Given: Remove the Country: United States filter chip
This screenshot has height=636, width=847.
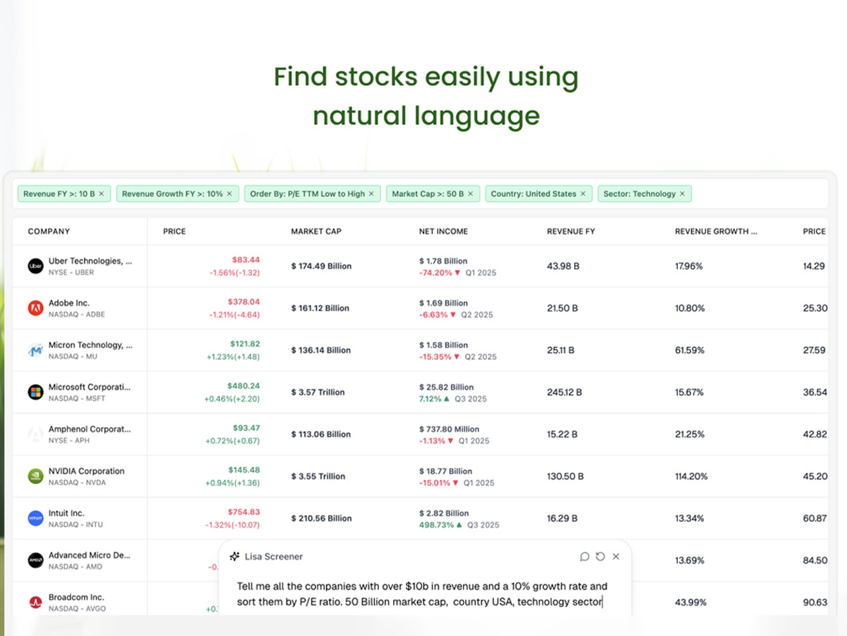Looking at the screenshot, I should pyautogui.click(x=583, y=194).
